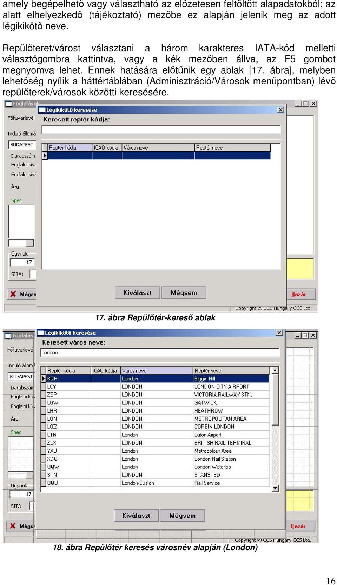This screenshot has width=337, height=585.
Task: Click the results list scrollbar thumb
Action: (275, 400)
